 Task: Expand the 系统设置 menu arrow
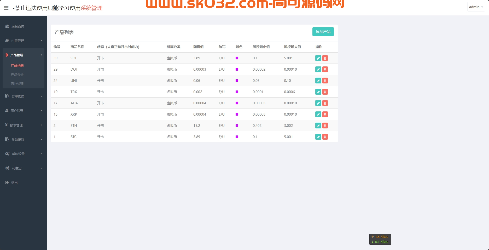point(41,154)
